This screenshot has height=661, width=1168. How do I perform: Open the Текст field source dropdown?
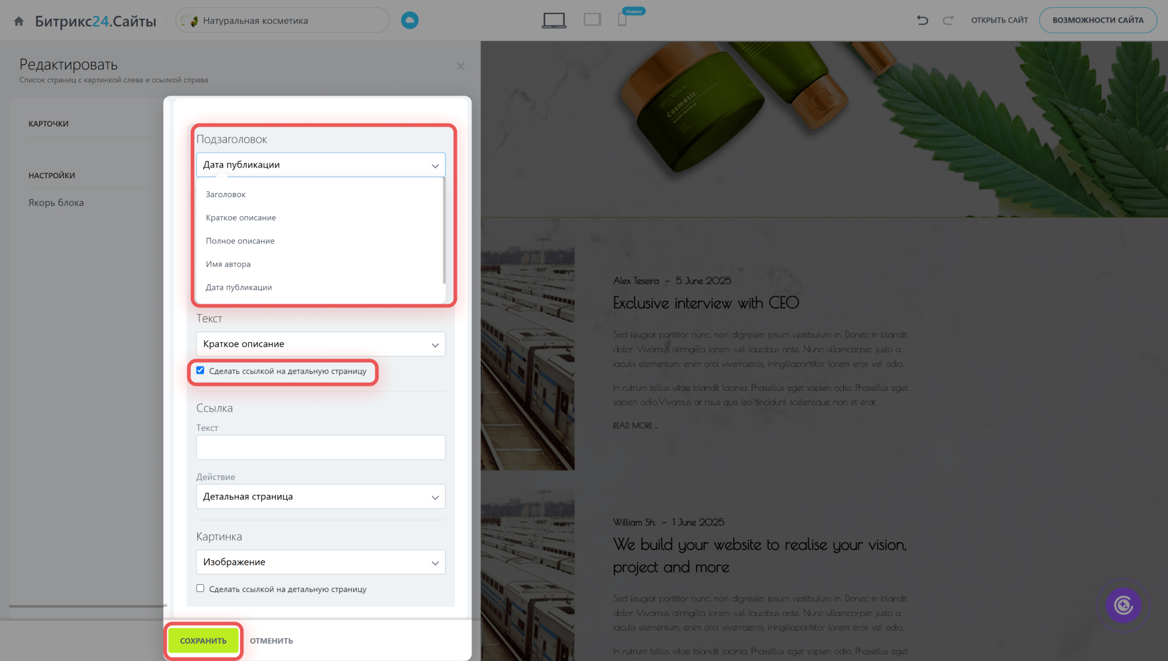click(x=321, y=344)
